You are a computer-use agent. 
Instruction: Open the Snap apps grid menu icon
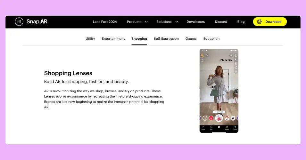click(19, 22)
